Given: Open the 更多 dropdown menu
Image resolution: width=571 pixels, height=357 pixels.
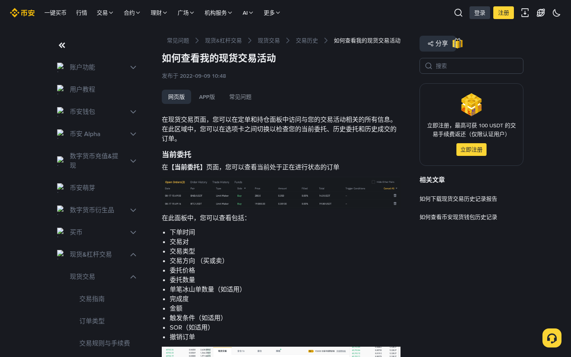Looking at the screenshot, I should (x=272, y=13).
